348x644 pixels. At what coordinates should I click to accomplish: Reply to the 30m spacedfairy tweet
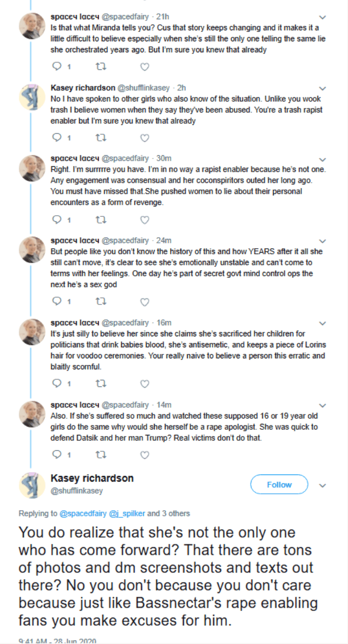click(x=57, y=220)
